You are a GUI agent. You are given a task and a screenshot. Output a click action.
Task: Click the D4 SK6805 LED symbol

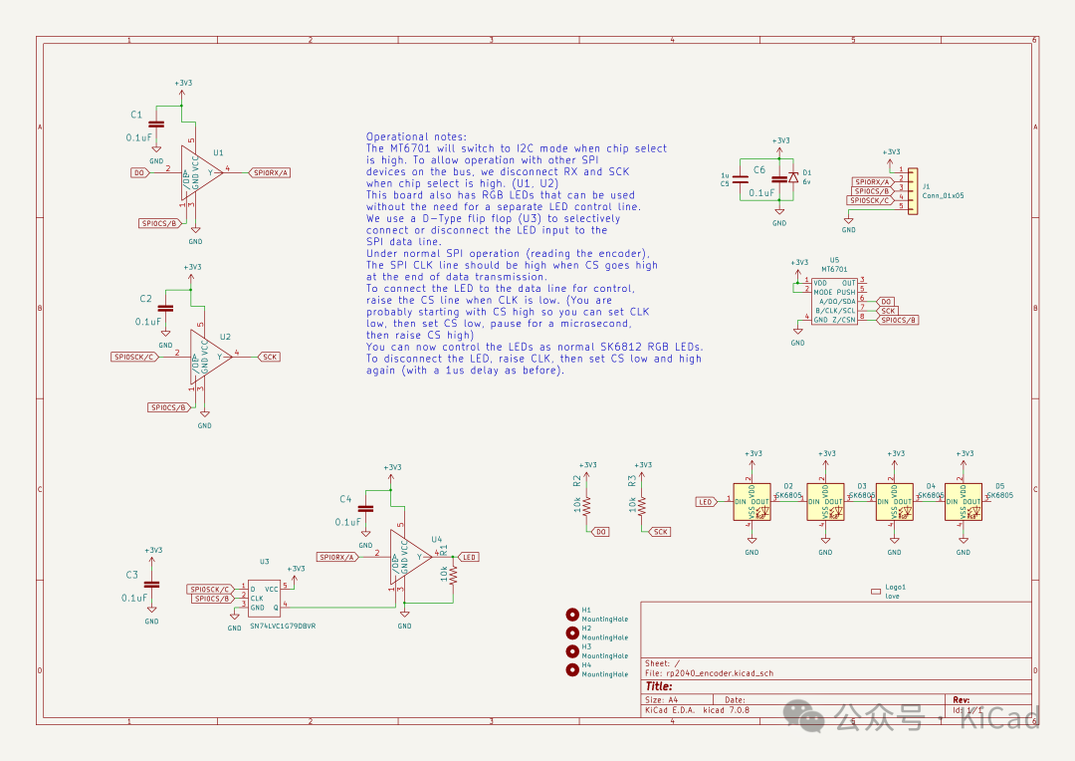(x=895, y=502)
